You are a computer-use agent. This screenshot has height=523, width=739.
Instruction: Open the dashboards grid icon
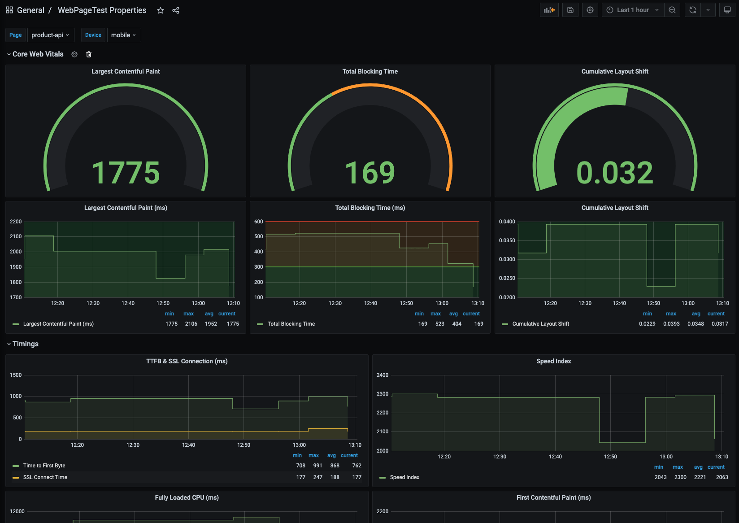(x=9, y=10)
